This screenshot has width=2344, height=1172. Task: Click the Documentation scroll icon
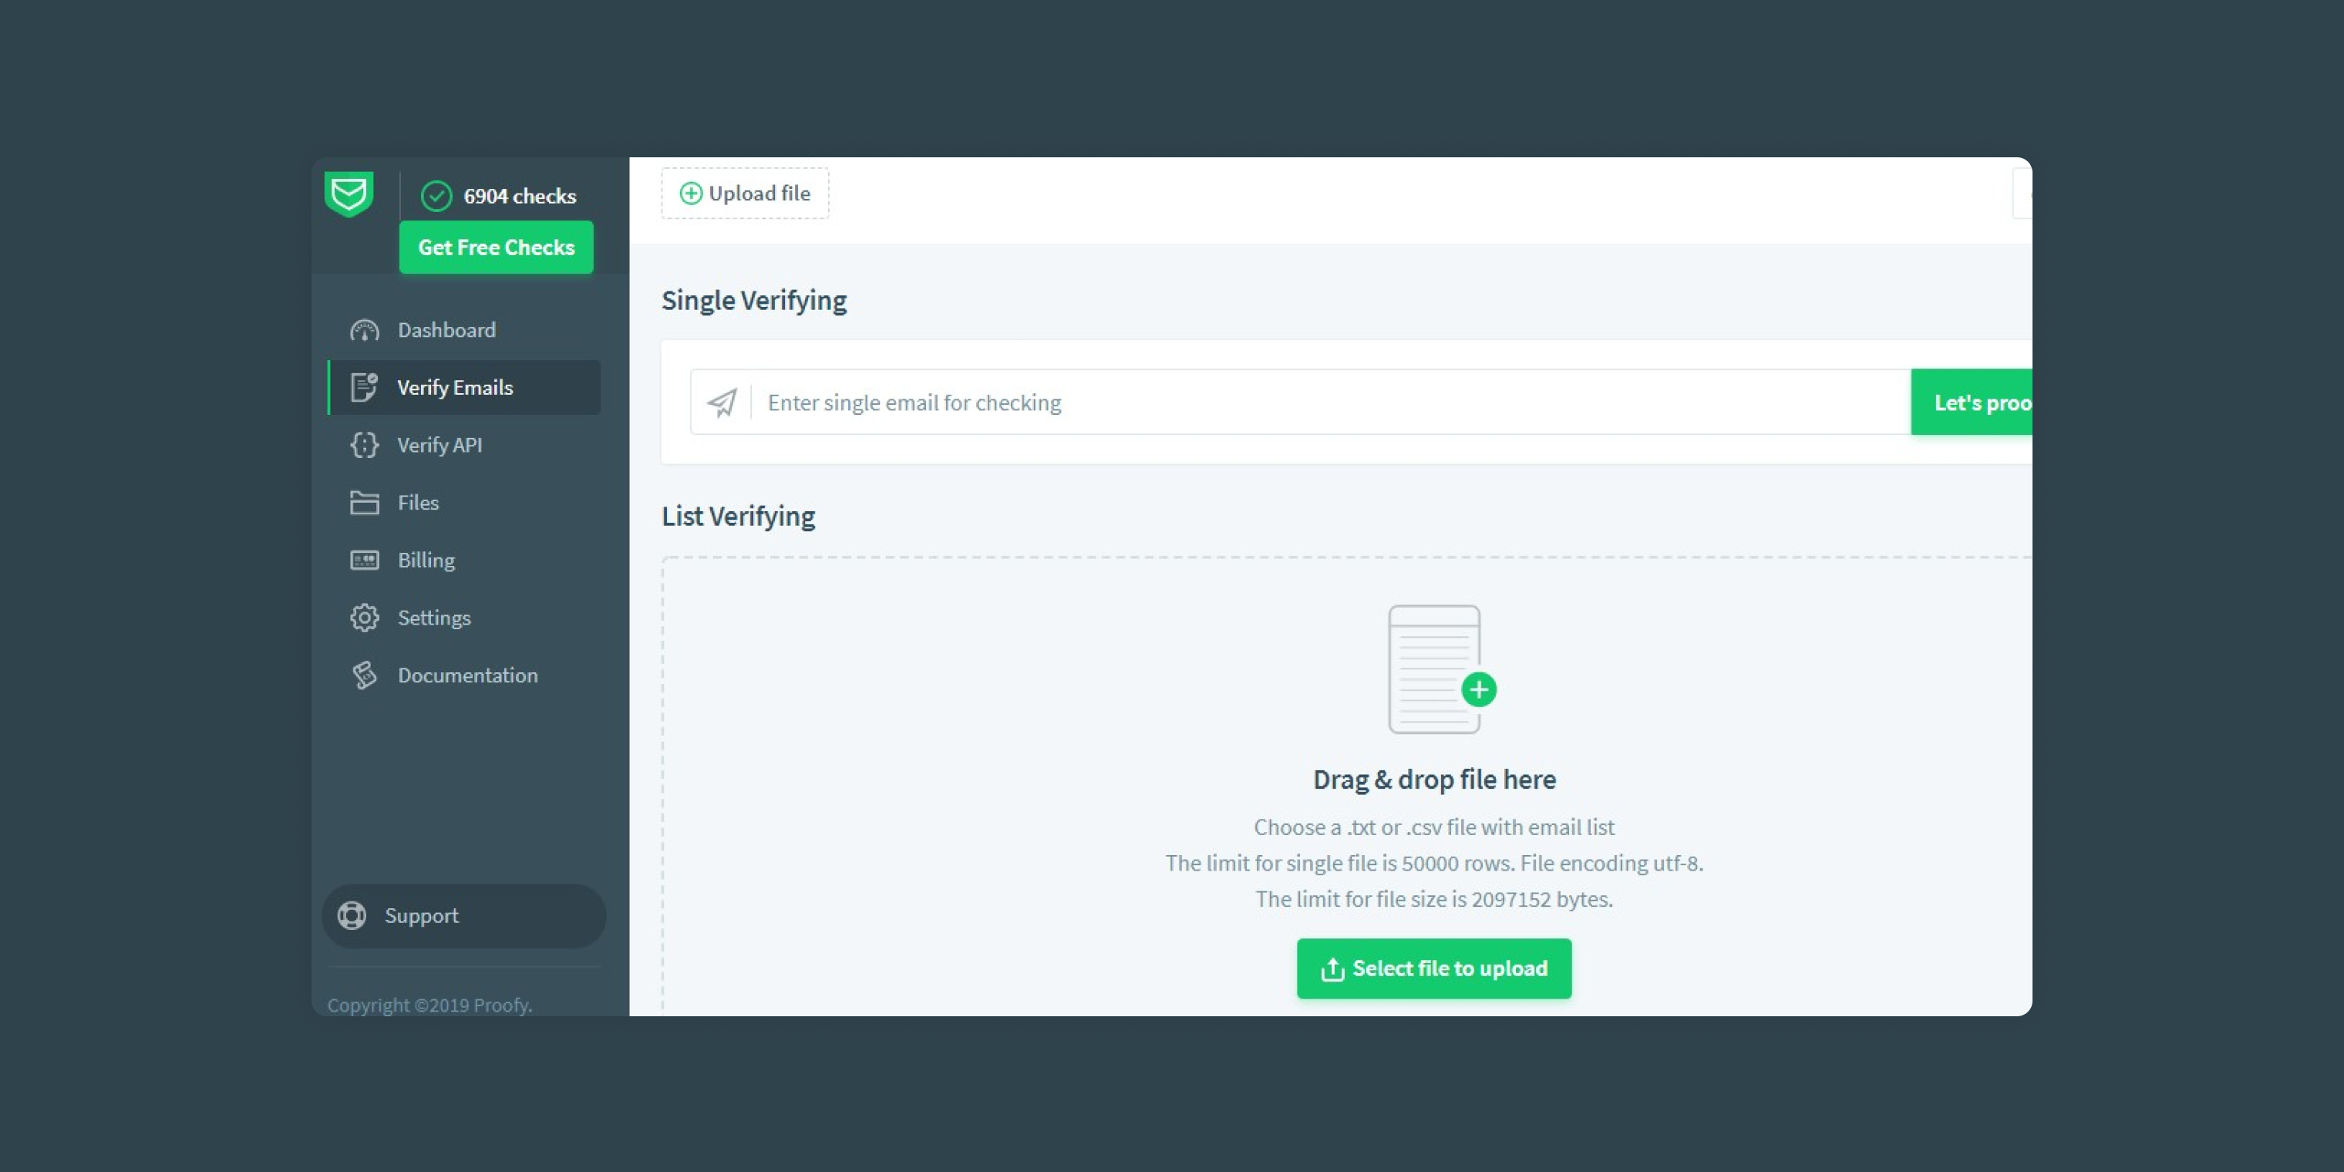tap(365, 675)
